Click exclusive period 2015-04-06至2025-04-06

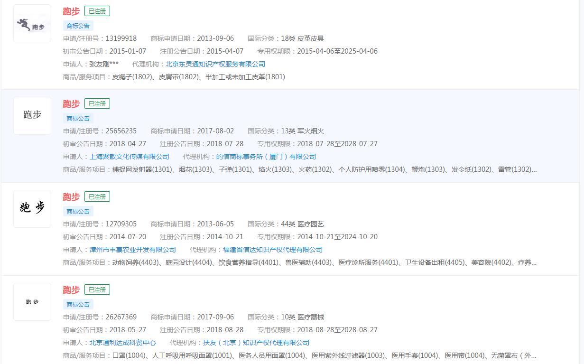337,51
